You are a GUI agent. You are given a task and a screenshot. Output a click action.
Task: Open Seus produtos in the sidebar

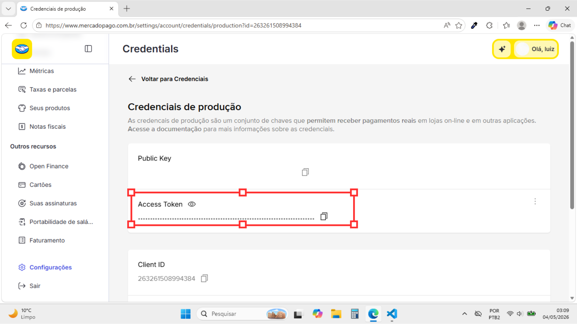(x=44, y=108)
